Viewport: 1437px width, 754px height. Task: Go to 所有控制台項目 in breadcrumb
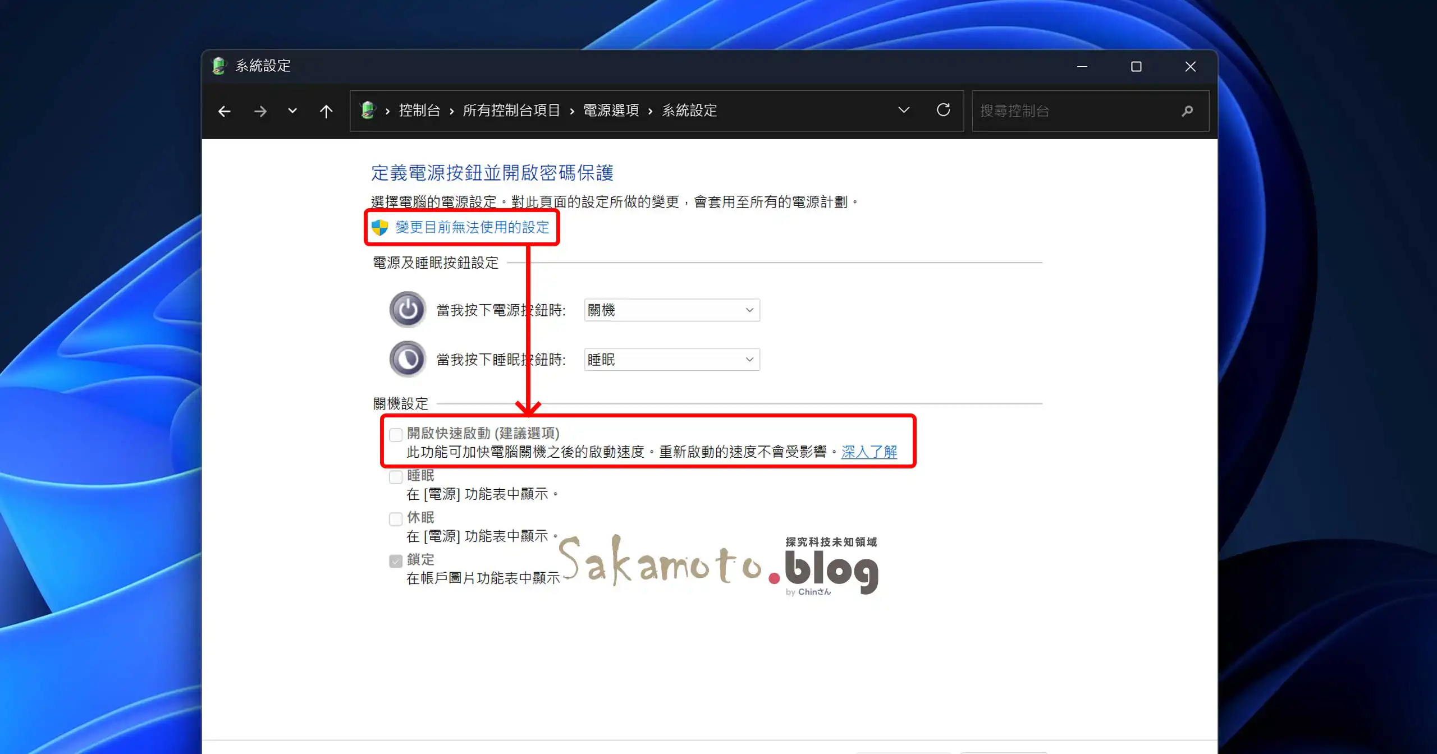511,111
